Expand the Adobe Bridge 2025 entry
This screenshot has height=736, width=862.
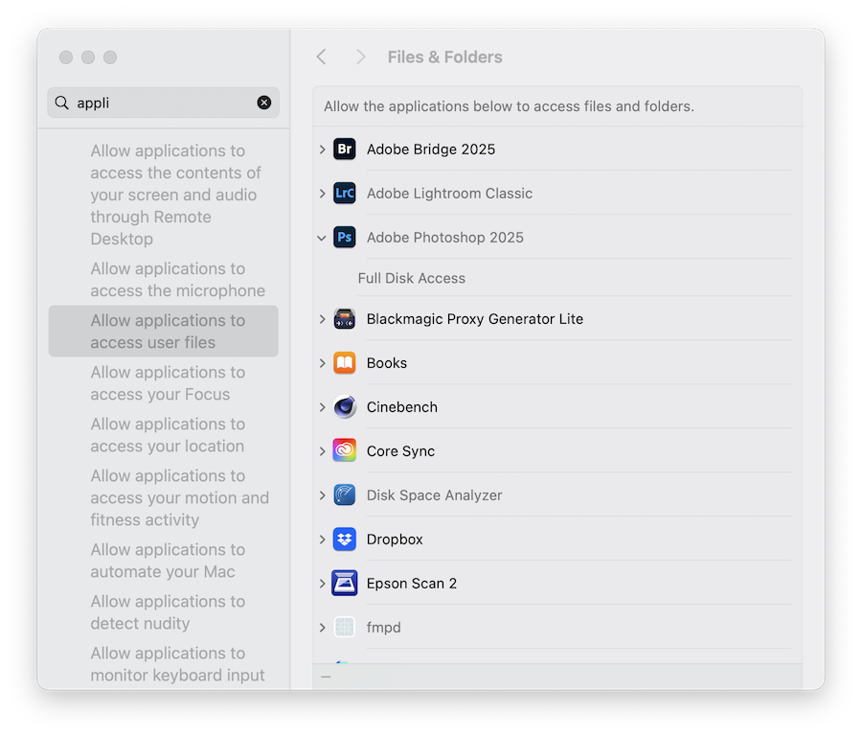point(322,149)
